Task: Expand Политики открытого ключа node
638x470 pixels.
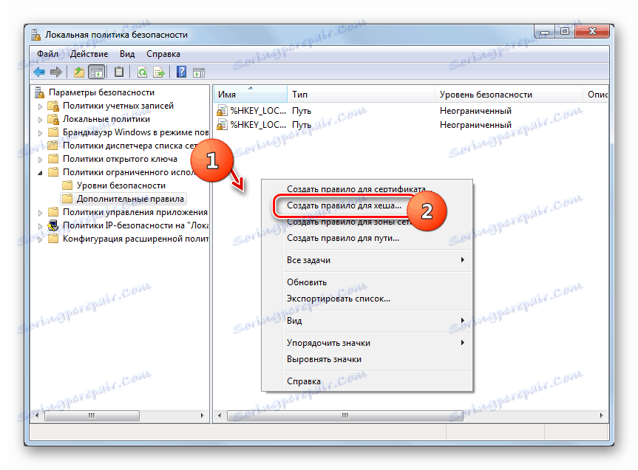Action: pos(40,160)
